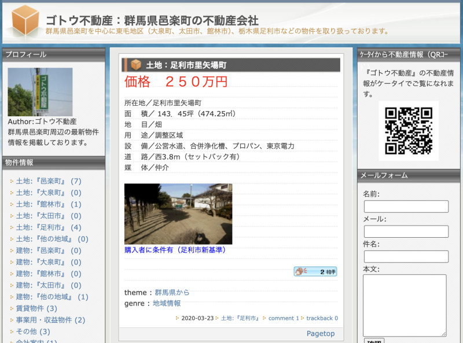Click the 用途／調整区域 line
This screenshot has width=463, height=343.
153,135
